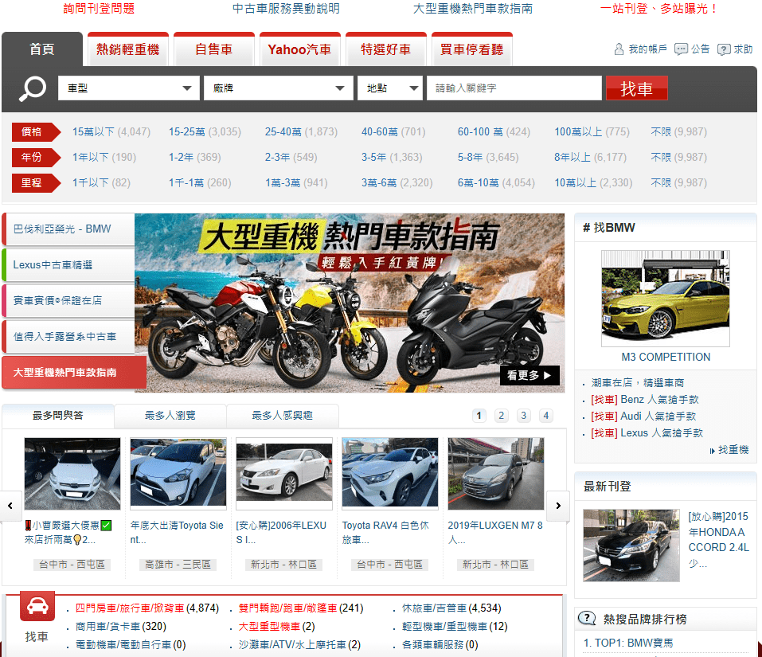The height and width of the screenshot is (657, 762).
Task: Select the 最多人瀏覽 tab
Action: (x=171, y=415)
